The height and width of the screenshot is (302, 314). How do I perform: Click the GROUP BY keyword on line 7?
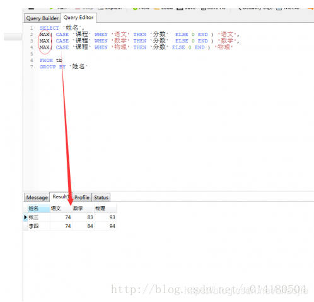tap(52, 67)
